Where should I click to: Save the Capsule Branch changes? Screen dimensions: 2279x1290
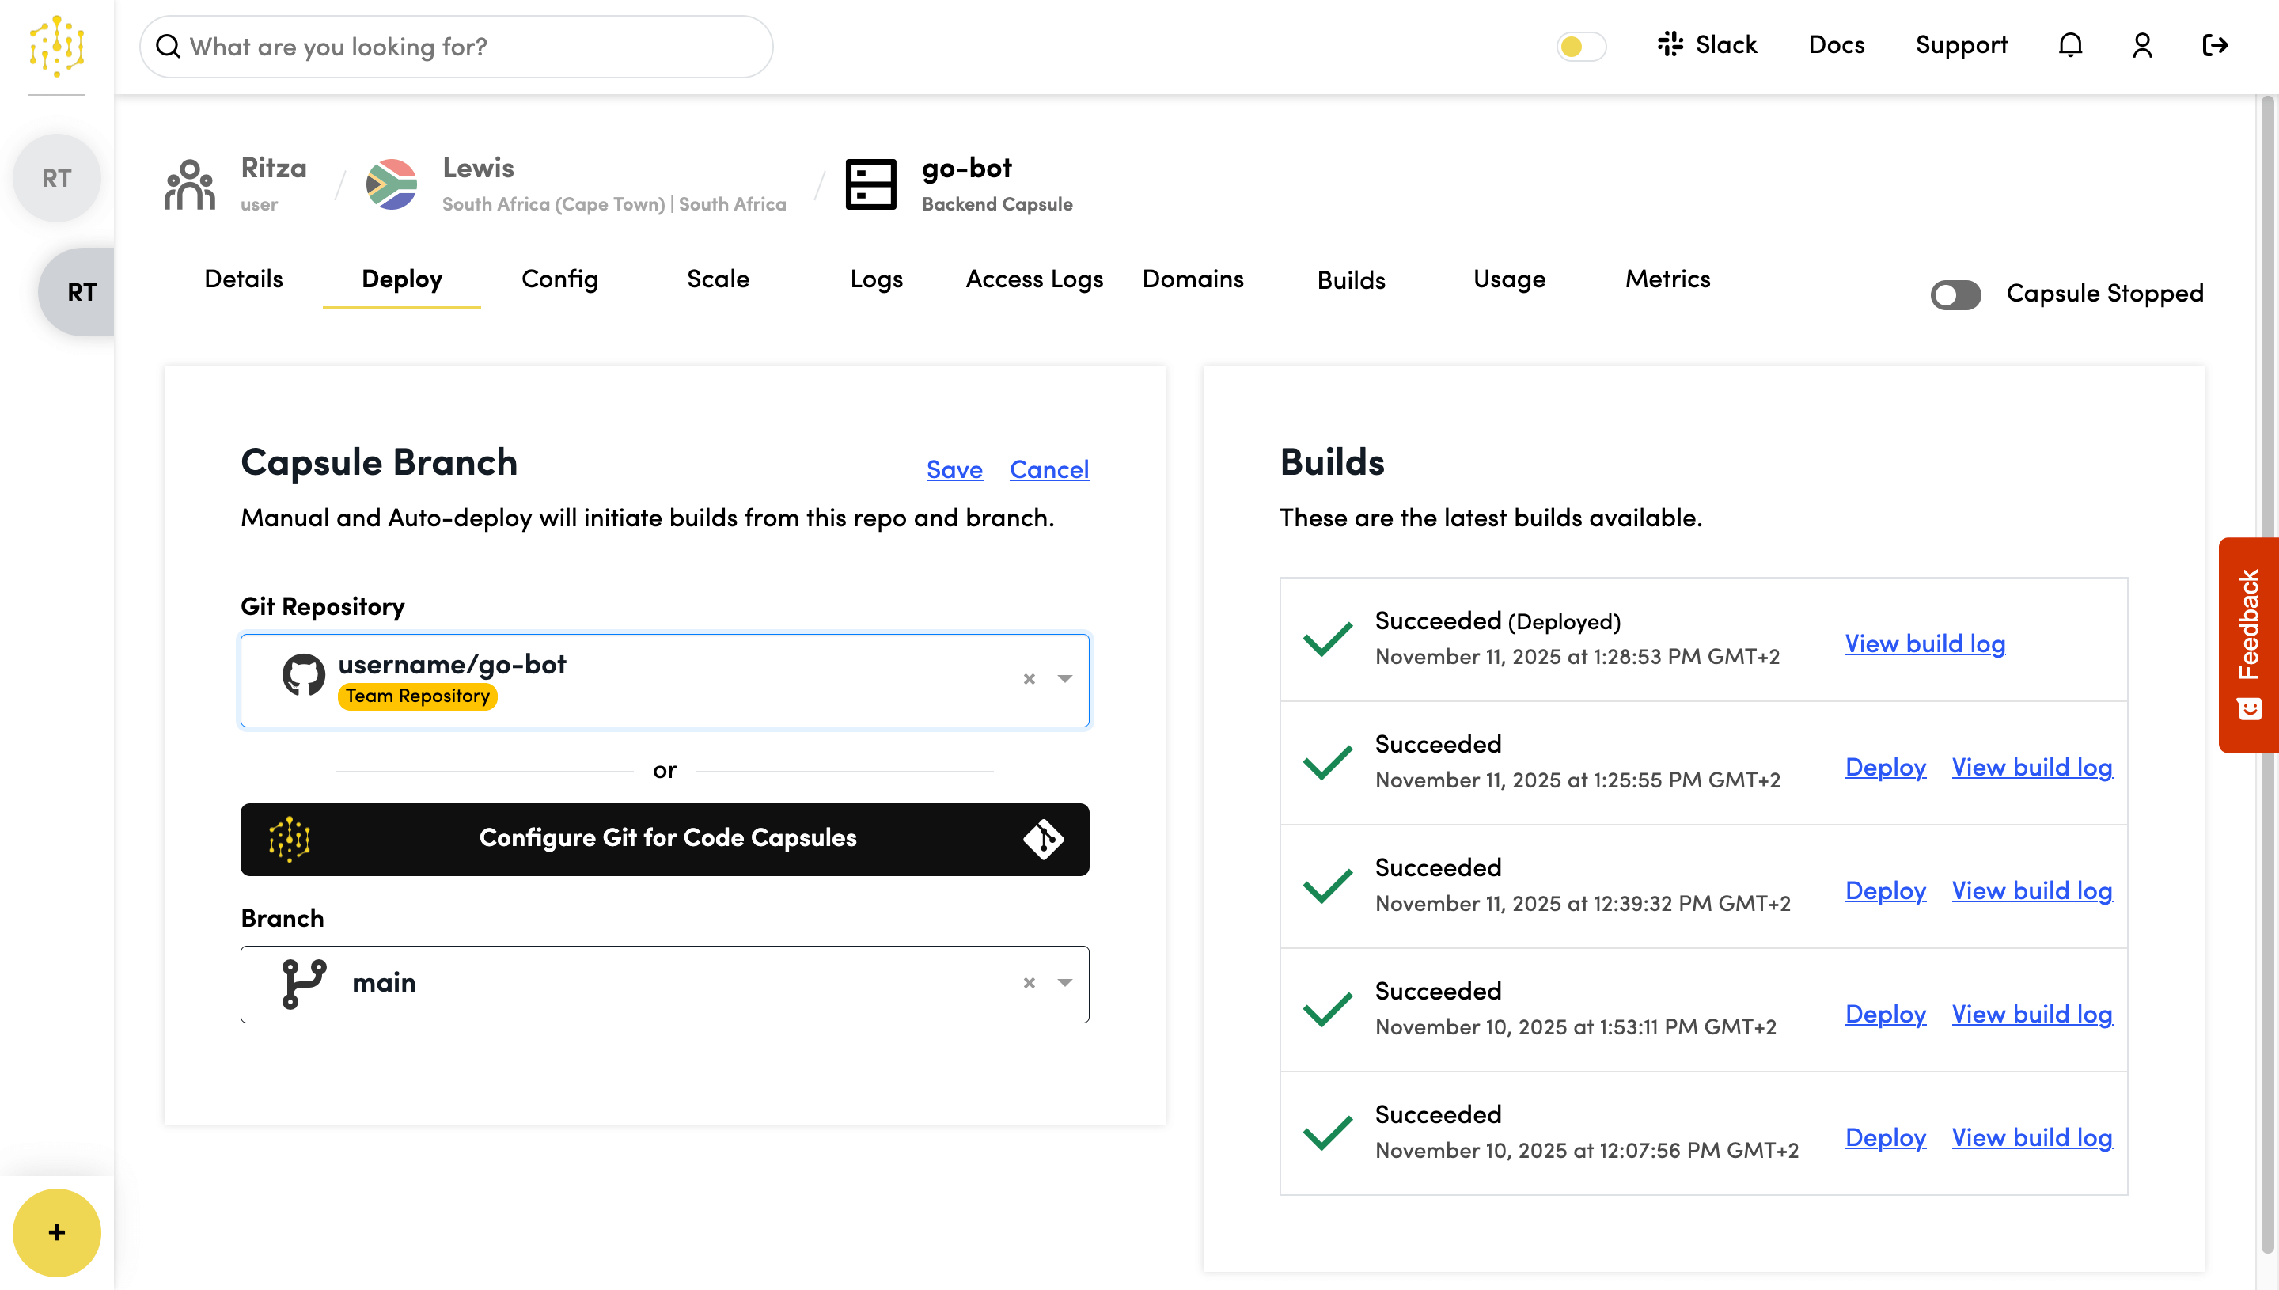[x=954, y=469]
